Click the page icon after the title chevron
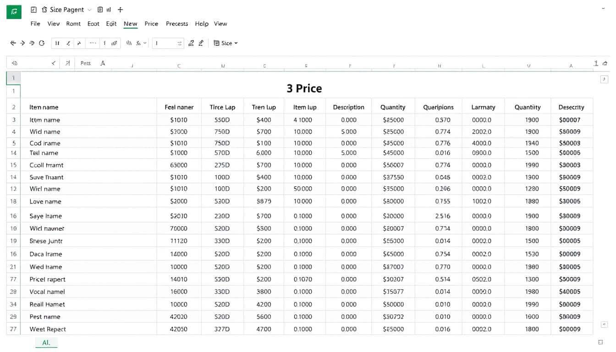Image resolution: width=616 pixels, height=352 pixels. tap(100, 10)
